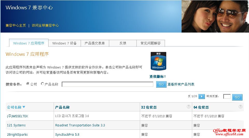Screen dimensions: 249x138
Task: Click GO button next to search field
Action: [161, 84]
